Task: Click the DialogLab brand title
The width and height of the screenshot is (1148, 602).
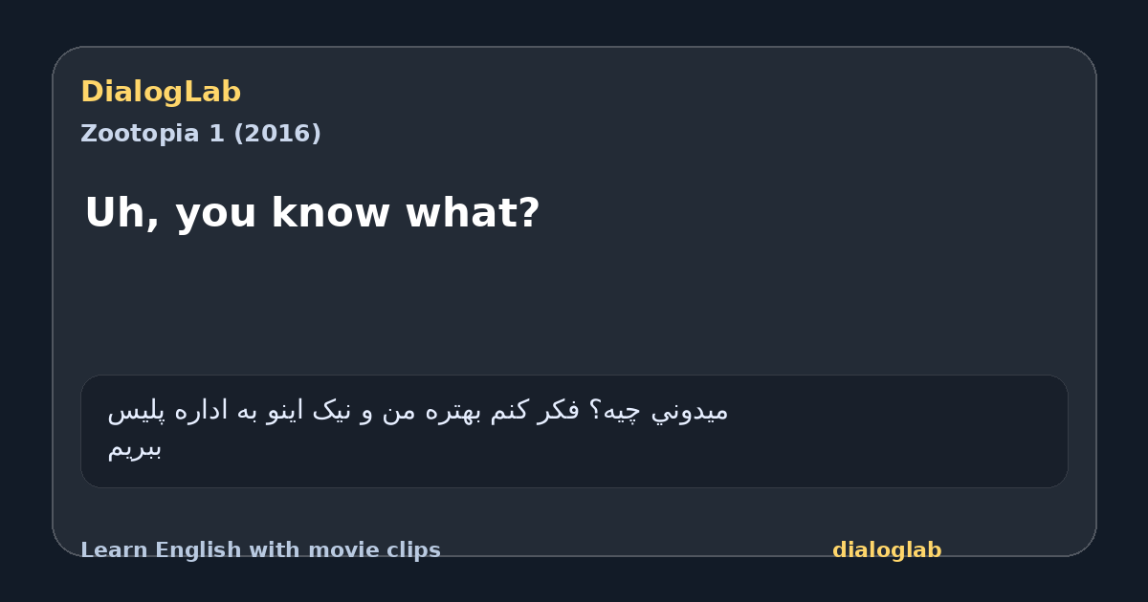Action: tap(161, 92)
